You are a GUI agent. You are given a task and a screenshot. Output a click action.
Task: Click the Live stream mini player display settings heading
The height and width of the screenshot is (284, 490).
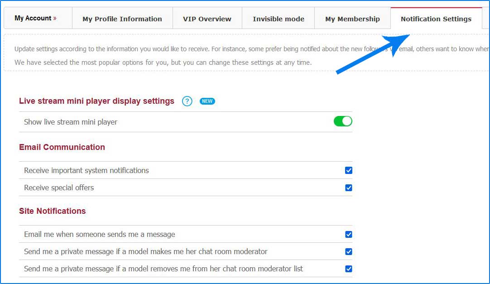96,101
